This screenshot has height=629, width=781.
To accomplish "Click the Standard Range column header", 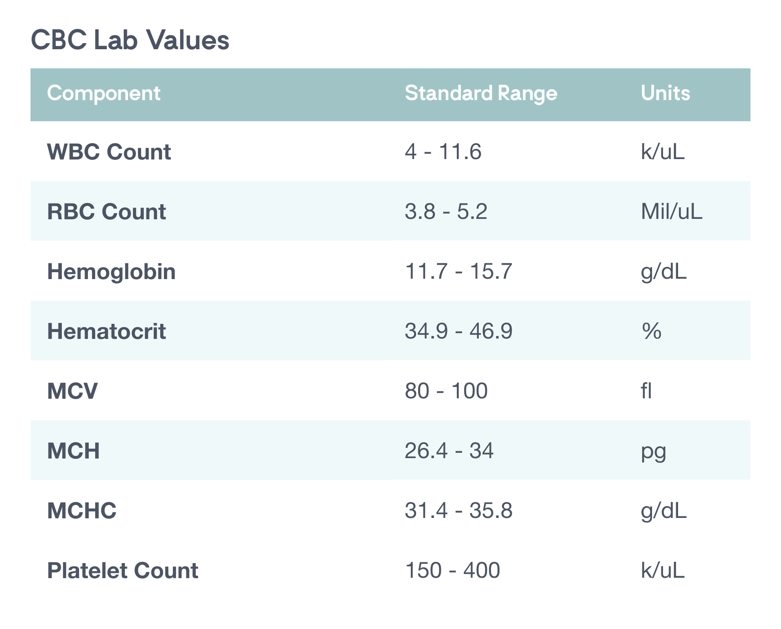I will (481, 93).
